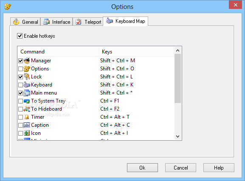Select the Ctrl + Alt + T shortcut
Viewport: 245px width, 181px height.
pyautogui.click(x=115, y=117)
